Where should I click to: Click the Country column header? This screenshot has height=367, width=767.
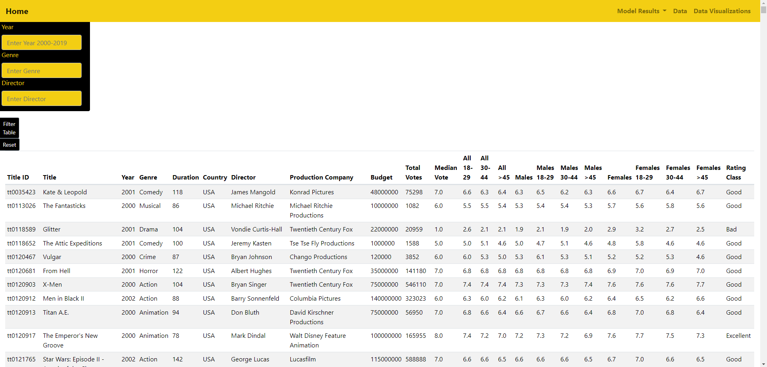pos(215,177)
